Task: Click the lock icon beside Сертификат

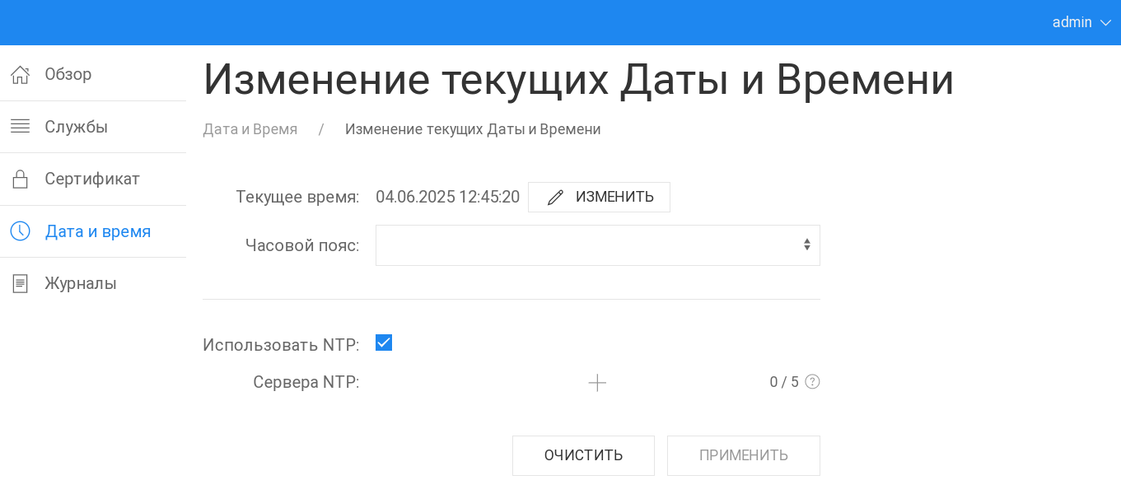Action: tap(20, 179)
